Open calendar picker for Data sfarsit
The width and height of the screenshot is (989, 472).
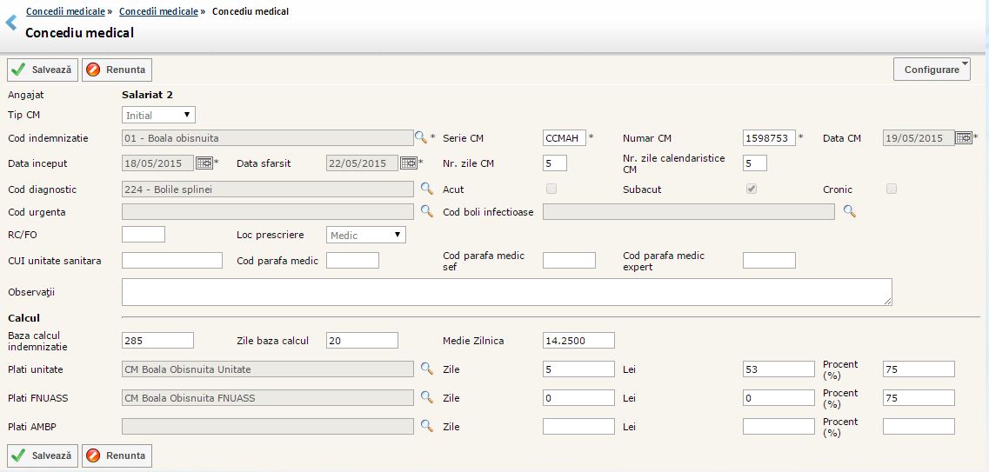(x=408, y=163)
